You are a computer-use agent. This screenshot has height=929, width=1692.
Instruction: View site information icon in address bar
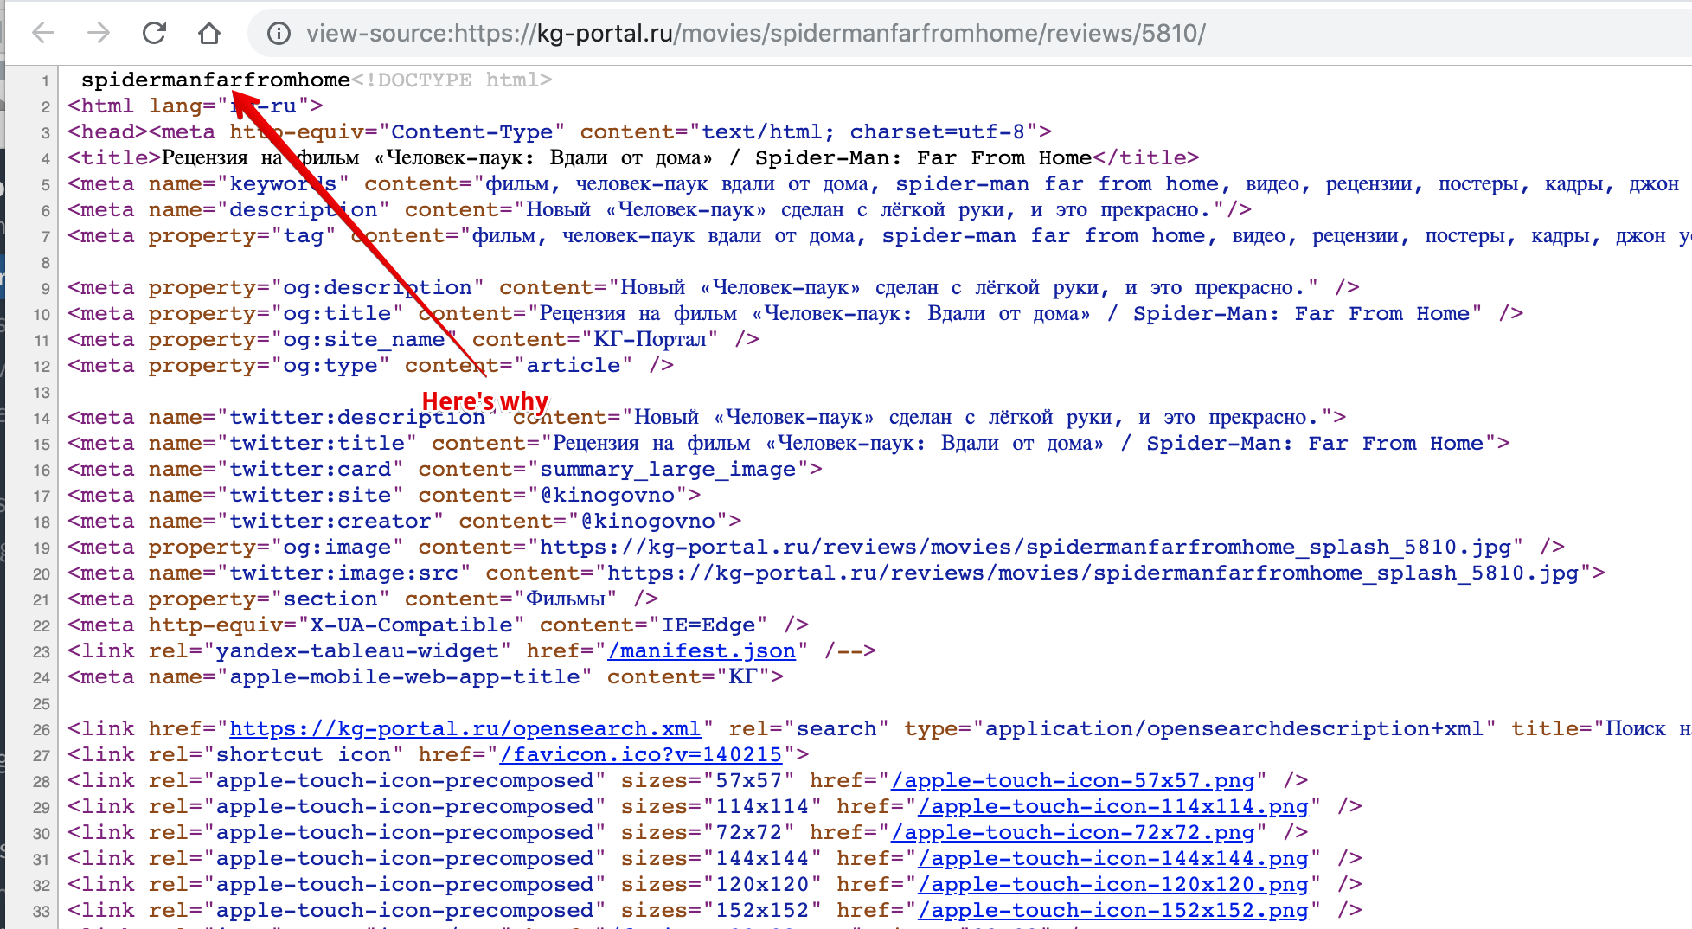(x=279, y=33)
